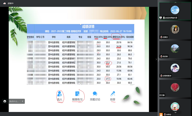Click the 田文静 participant name label
Screen dimensions: 192x116
coord(162,95)
